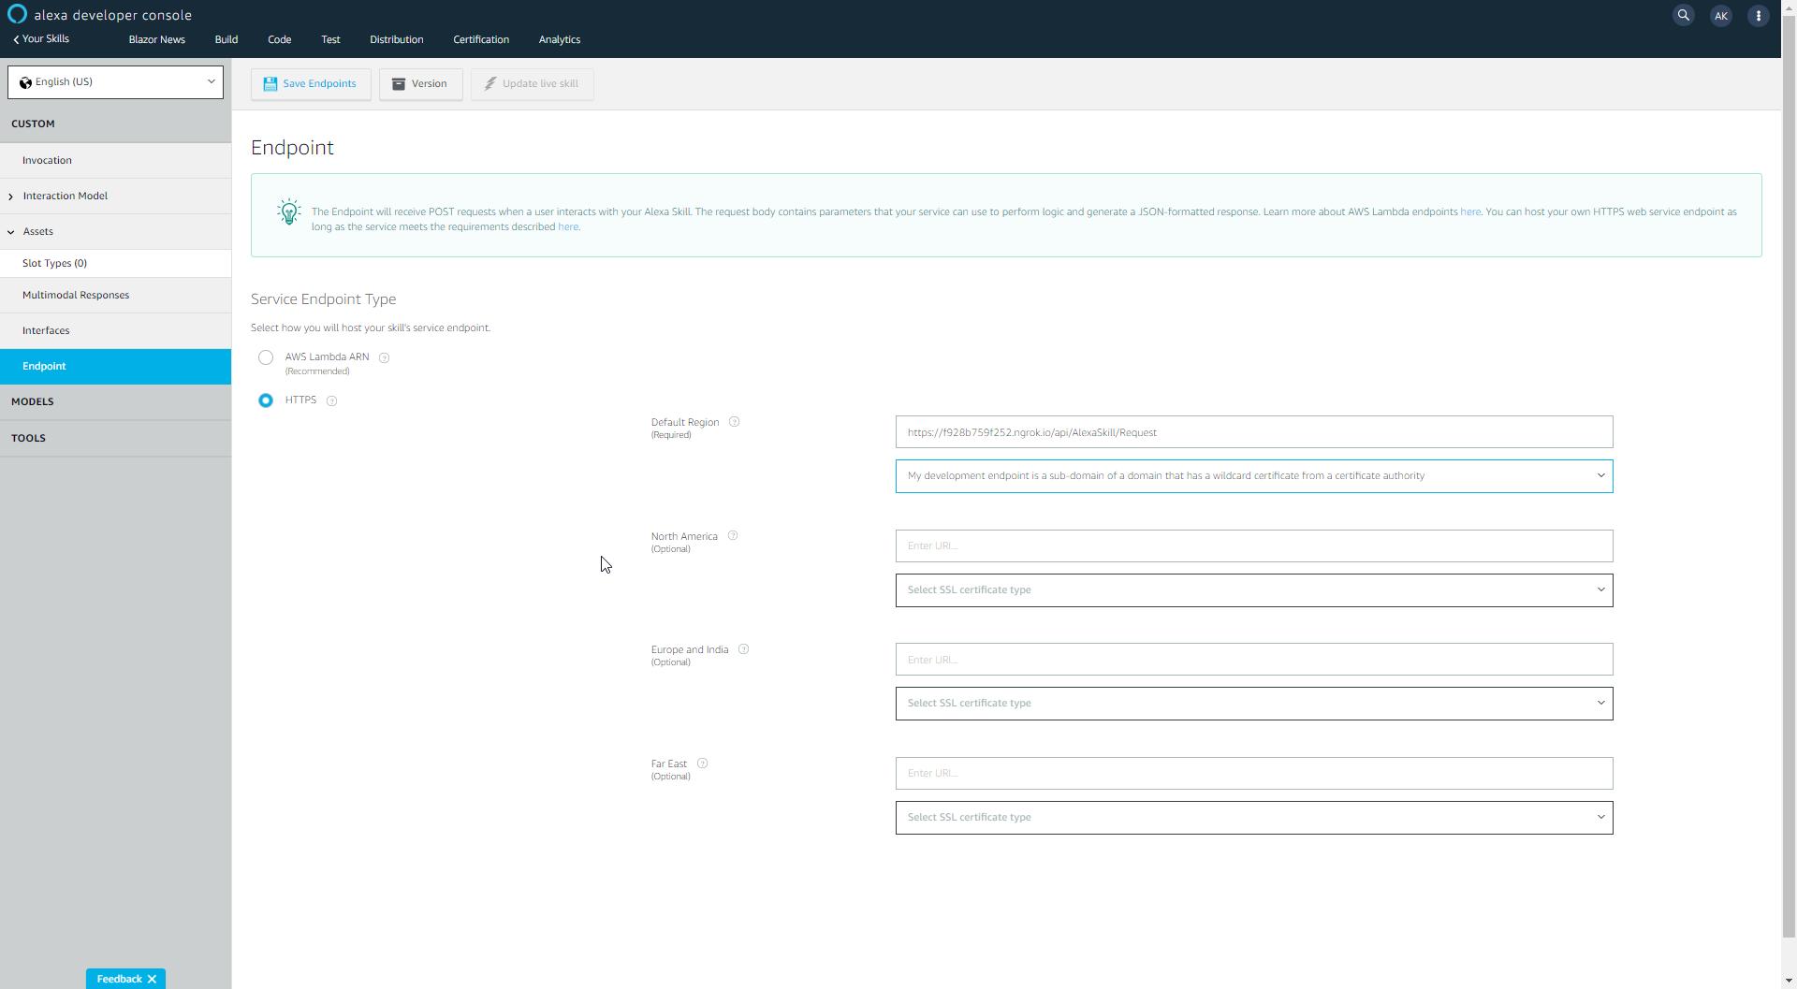Open Europe and India SSL certificate dropdown
Screen dimensions: 1797x989
1253,704
